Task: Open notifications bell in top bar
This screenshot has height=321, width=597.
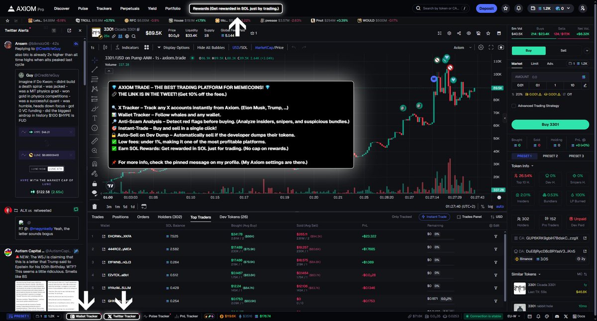Action: [x=519, y=8]
